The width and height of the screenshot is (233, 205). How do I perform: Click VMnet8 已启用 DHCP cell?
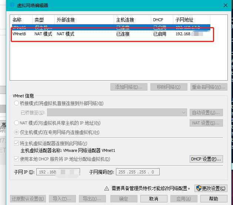coord(160,34)
